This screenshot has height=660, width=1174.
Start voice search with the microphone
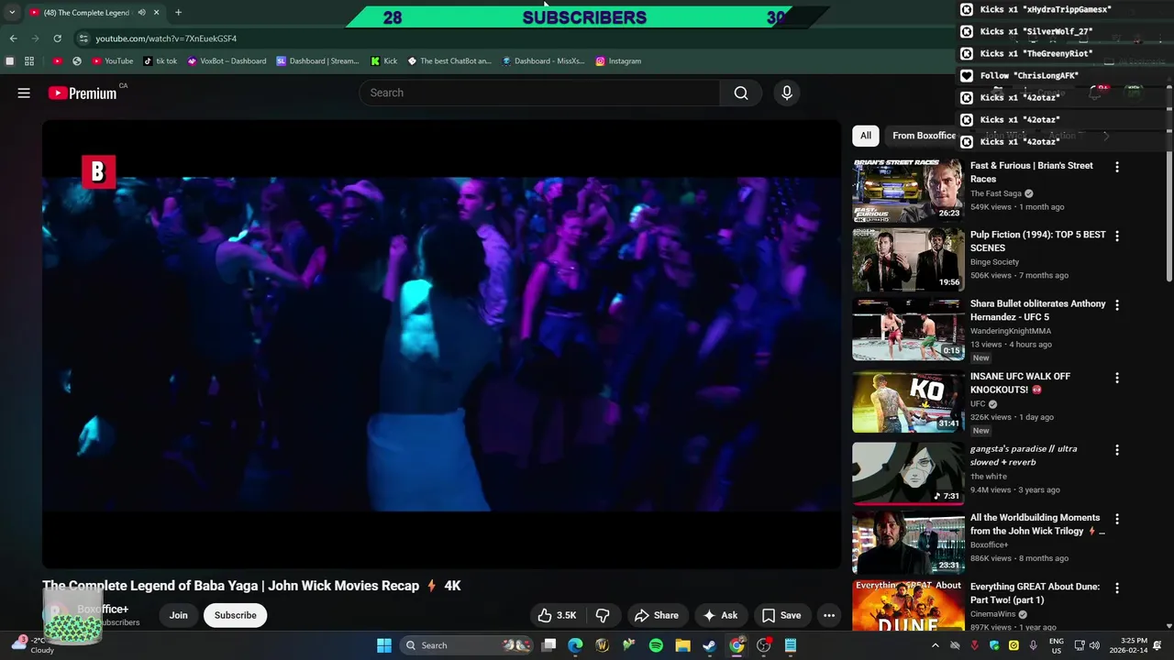click(x=786, y=93)
